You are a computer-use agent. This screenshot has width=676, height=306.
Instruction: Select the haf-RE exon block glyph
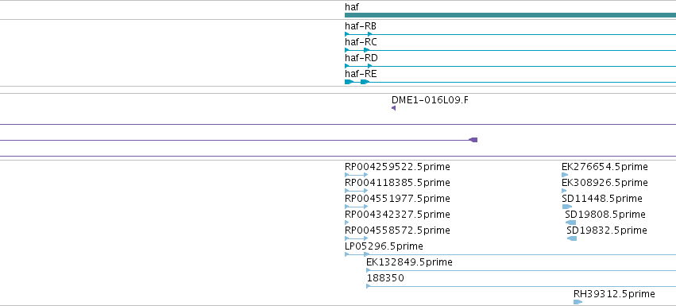coord(511,82)
